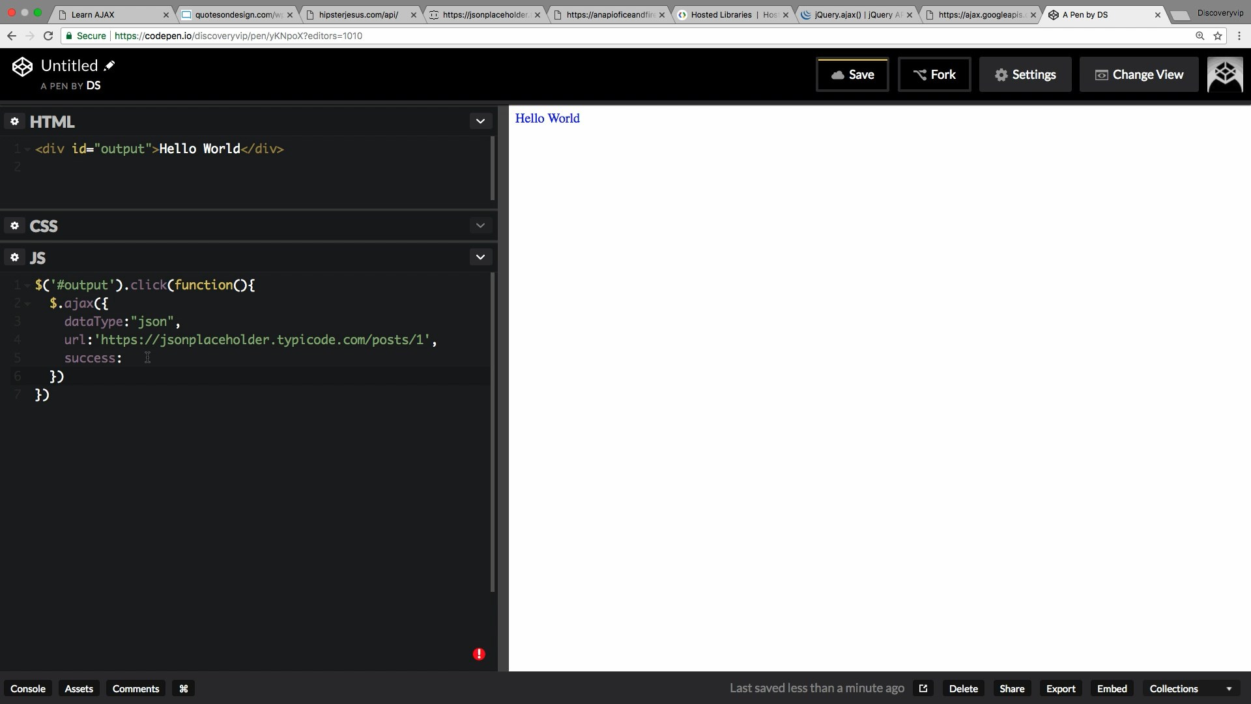Open Embed options
The height and width of the screenshot is (704, 1251).
[x=1112, y=688]
